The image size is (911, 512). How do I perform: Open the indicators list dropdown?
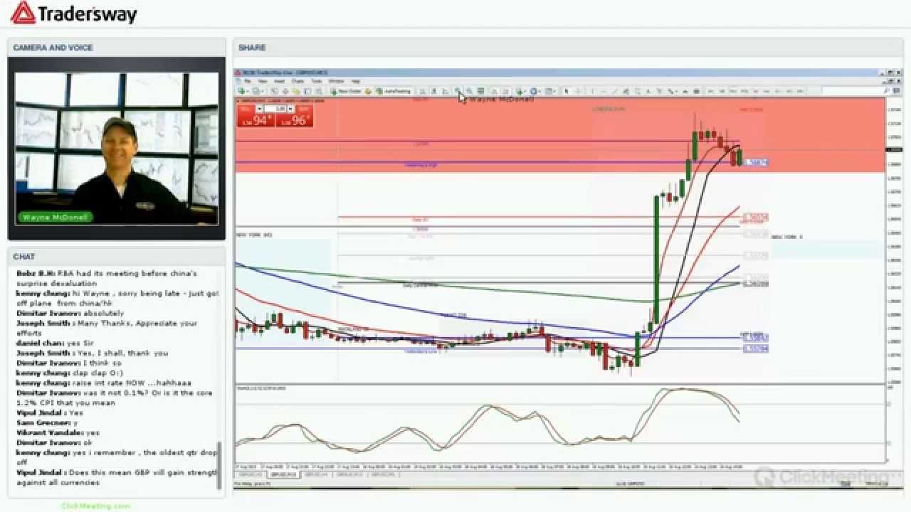point(521,91)
